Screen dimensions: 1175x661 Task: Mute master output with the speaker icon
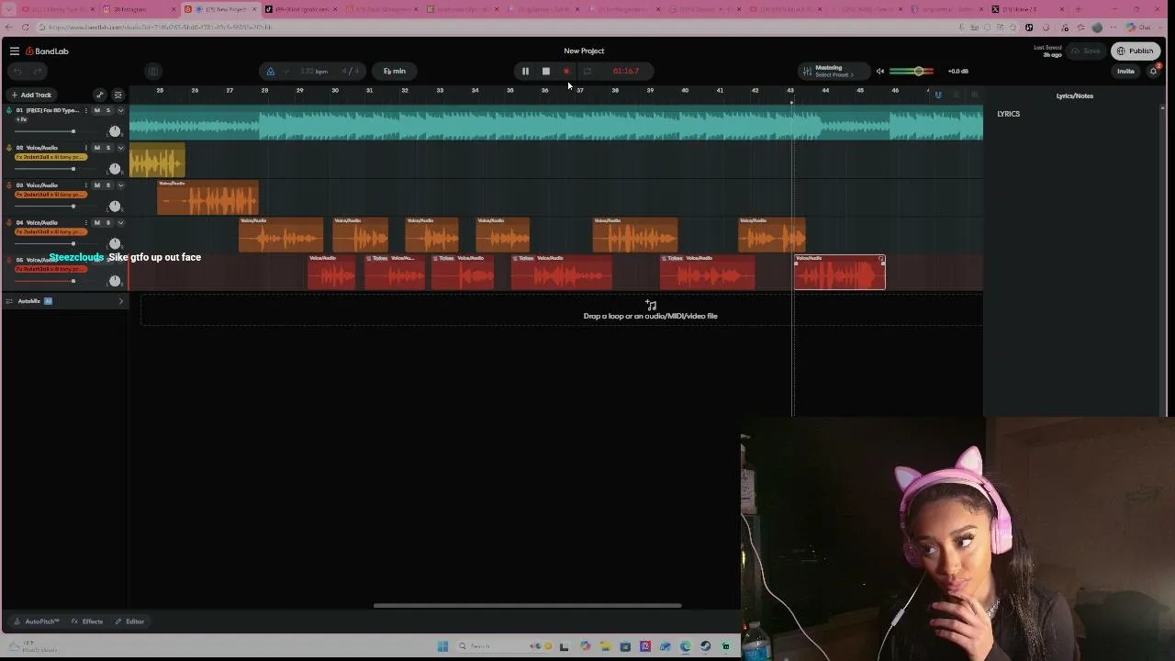click(x=880, y=71)
